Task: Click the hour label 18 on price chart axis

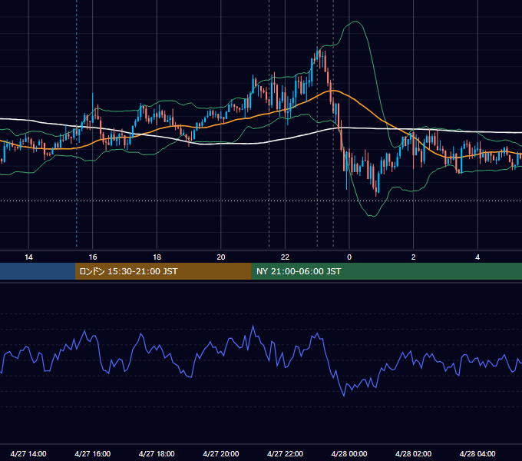Action: [157, 257]
